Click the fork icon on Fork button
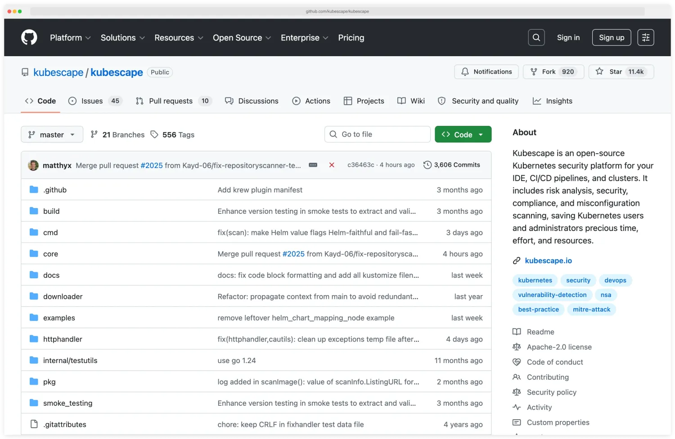 [534, 71]
